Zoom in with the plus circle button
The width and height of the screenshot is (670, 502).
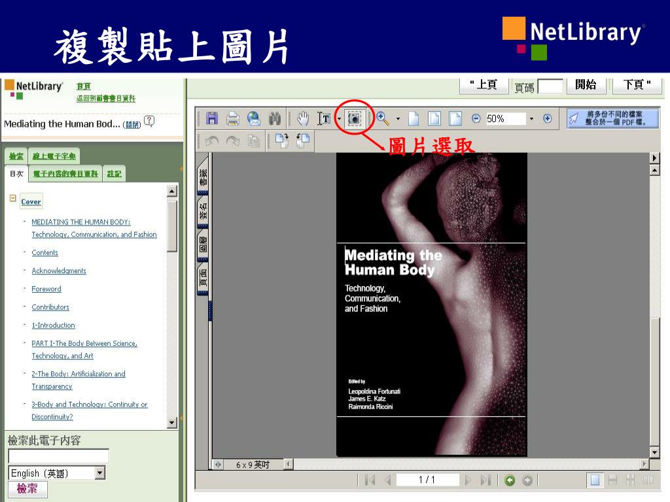click(548, 118)
